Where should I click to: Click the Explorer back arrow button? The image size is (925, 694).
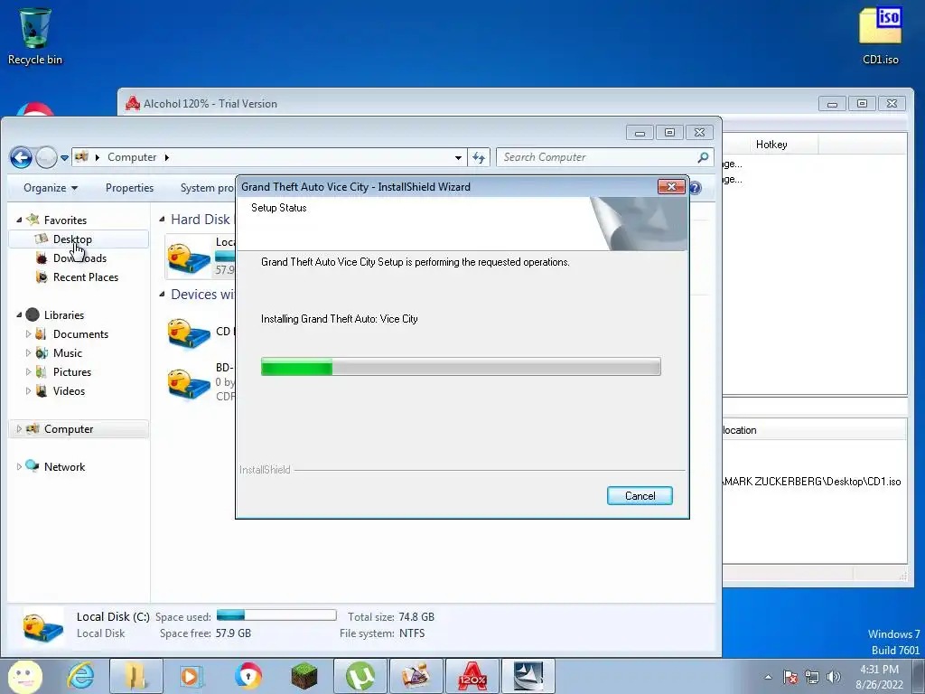(x=22, y=157)
